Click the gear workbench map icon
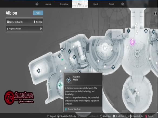The width and height of the screenshot is (158, 118). pyautogui.click(x=74, y=57)
